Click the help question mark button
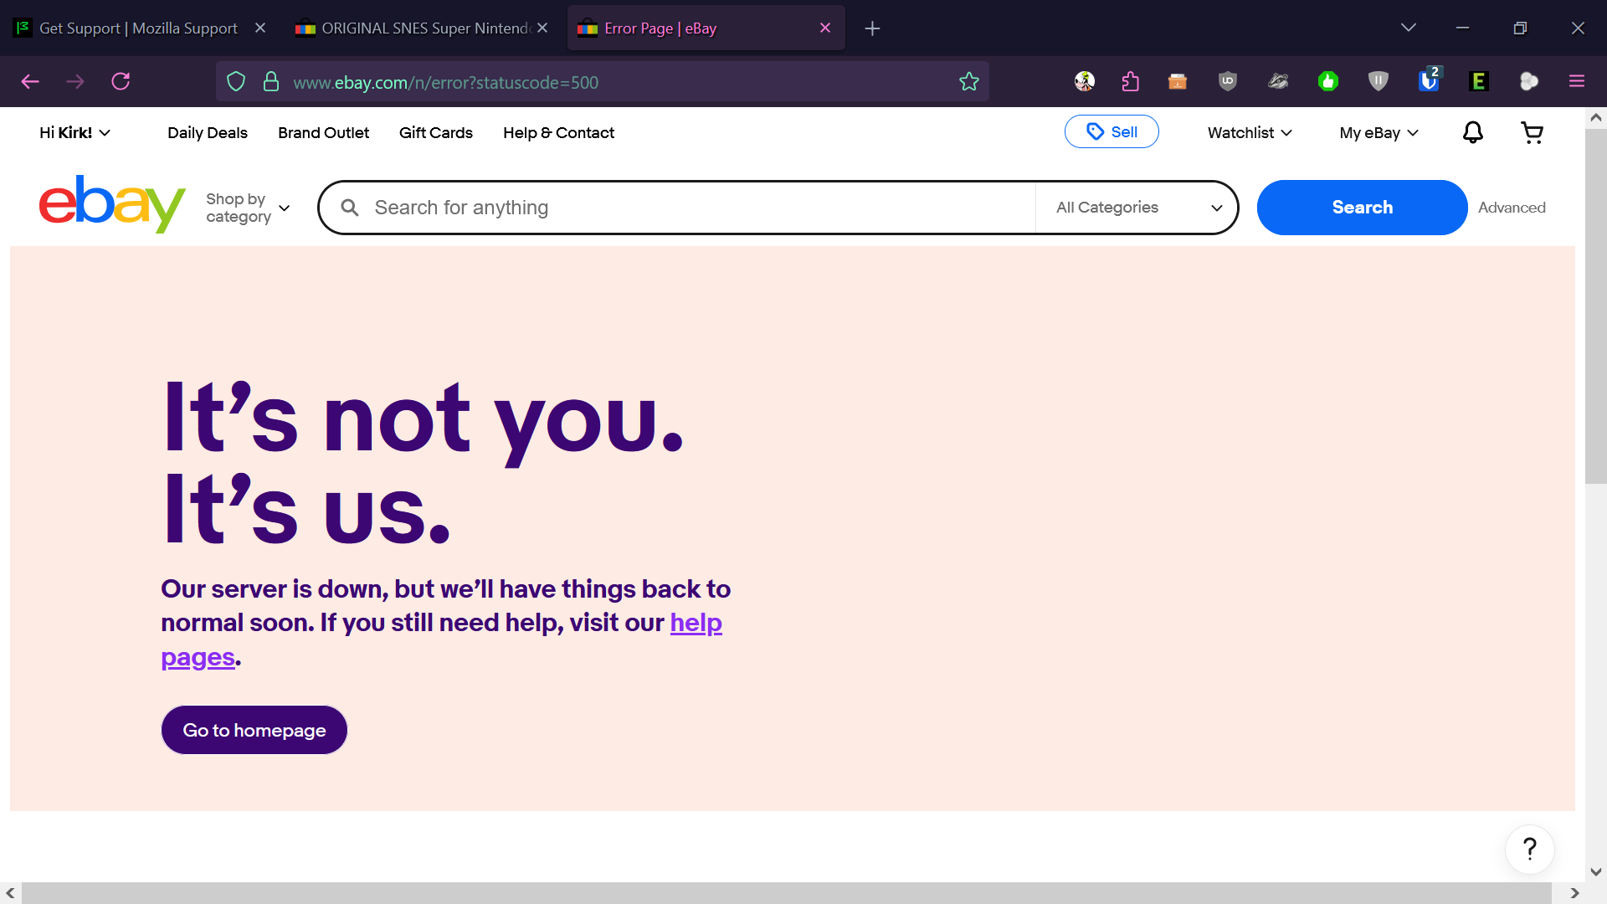This screenshot has width=1607, height=904. click(1529, 849)
